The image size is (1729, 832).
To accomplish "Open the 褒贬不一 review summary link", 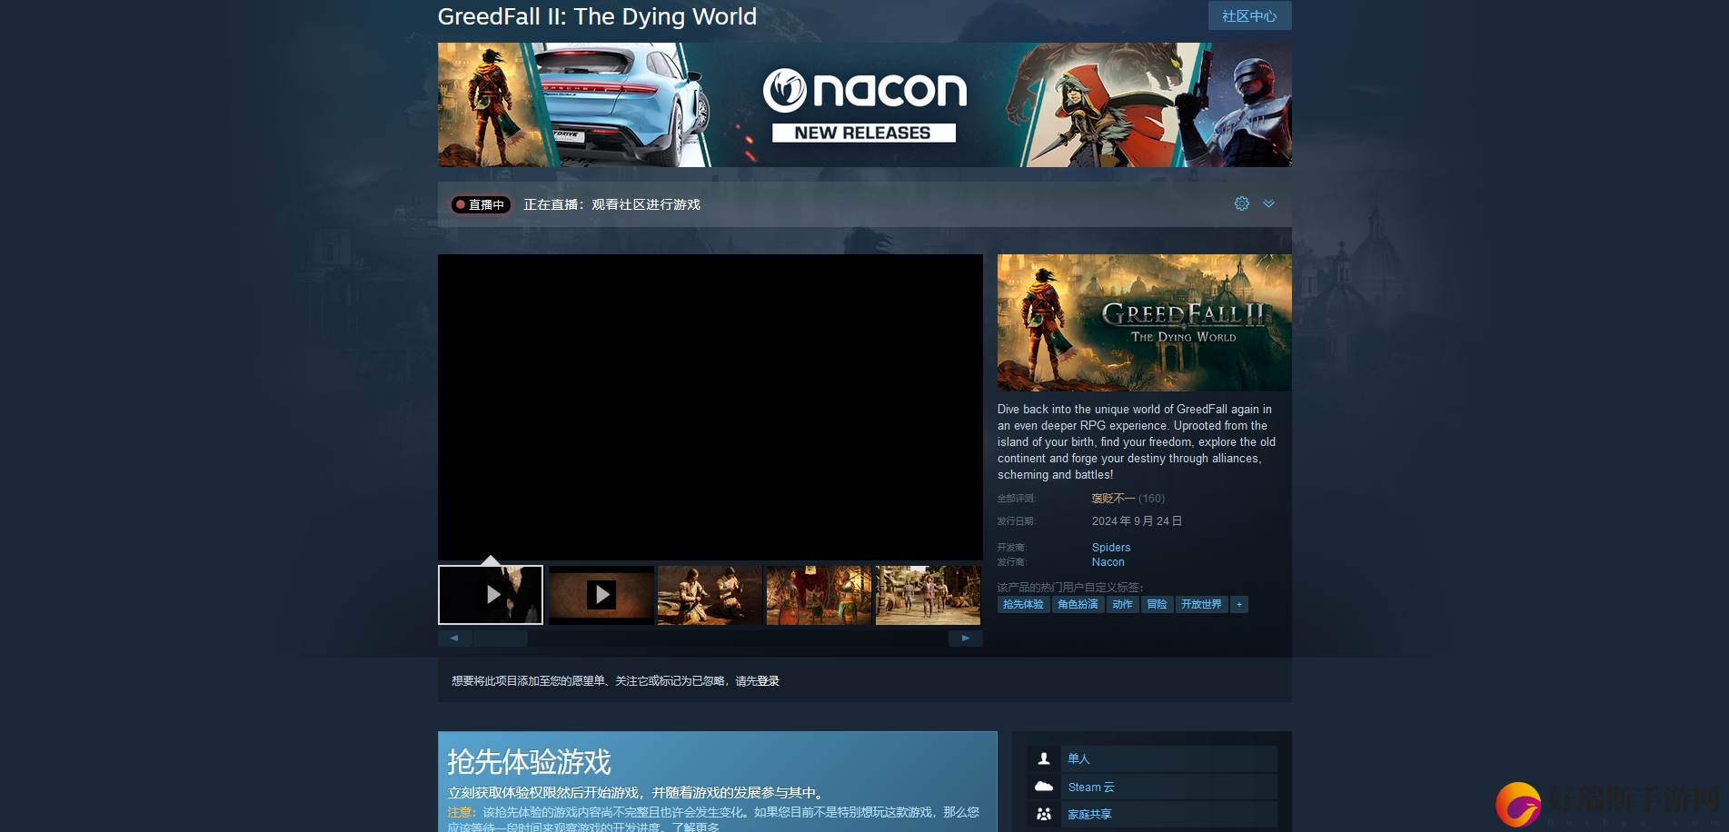I will [x=1113, y=499].
